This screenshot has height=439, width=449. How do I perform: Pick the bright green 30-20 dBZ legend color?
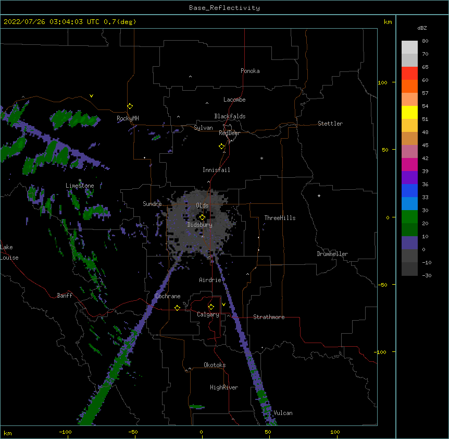[409, 217]
